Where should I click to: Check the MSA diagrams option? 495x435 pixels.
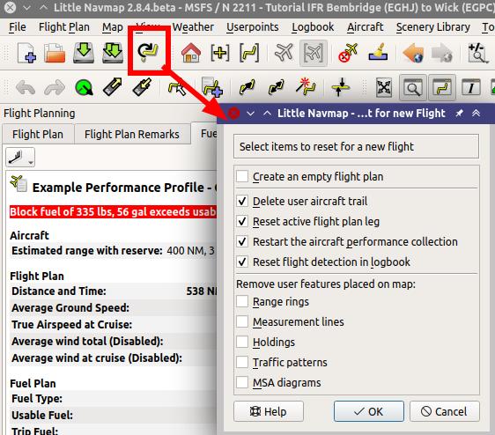pos(242,382)
